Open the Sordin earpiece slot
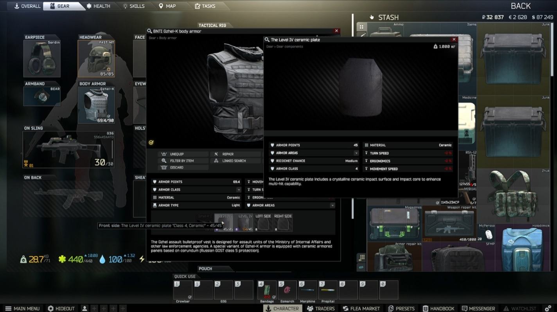Screen dimensions: 557x312 point(42,59)
